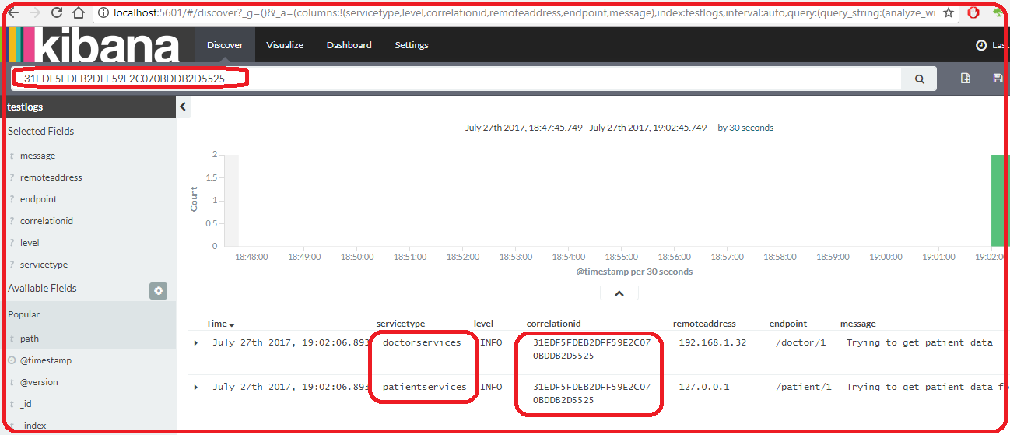
Task: Click the '192.168.1.32' remote address
Action: (x=713, y=342)
